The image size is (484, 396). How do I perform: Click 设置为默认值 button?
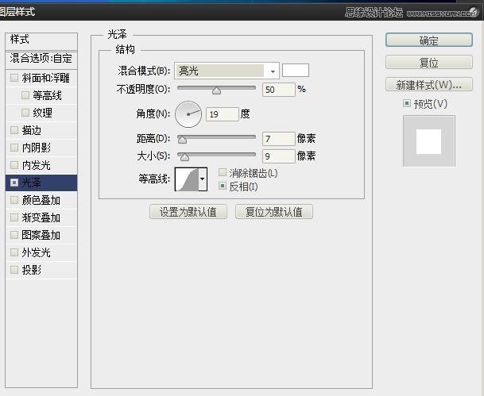pos(188,212)
